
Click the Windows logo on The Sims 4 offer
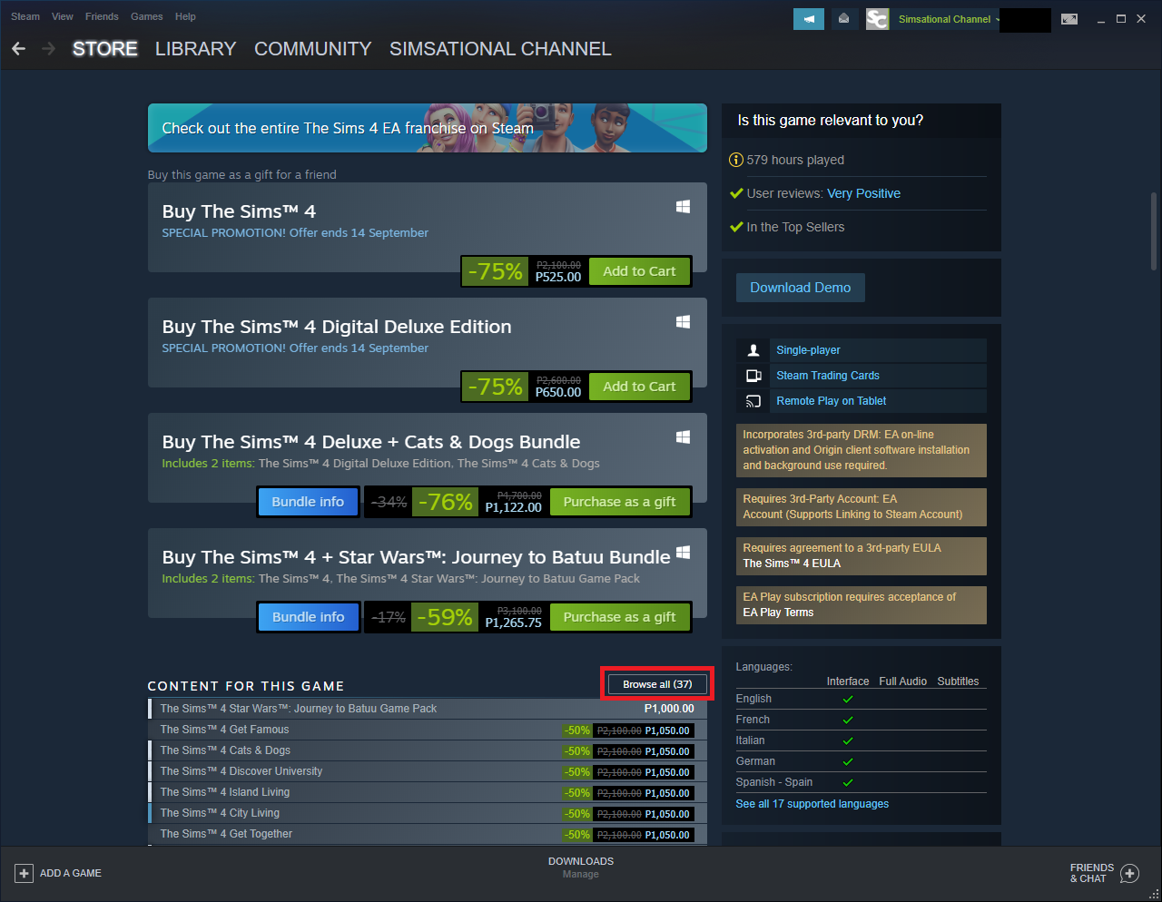[x=684, y=207]
